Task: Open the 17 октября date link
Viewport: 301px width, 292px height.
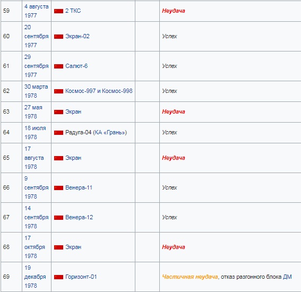Action: coord(35,243)
